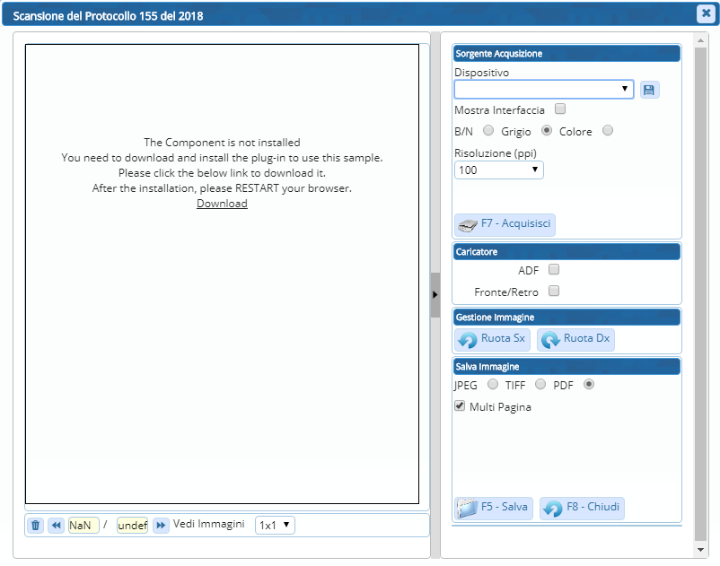Click the current page number field
Screen dimensions: 720x566
(x=83, y=526)
